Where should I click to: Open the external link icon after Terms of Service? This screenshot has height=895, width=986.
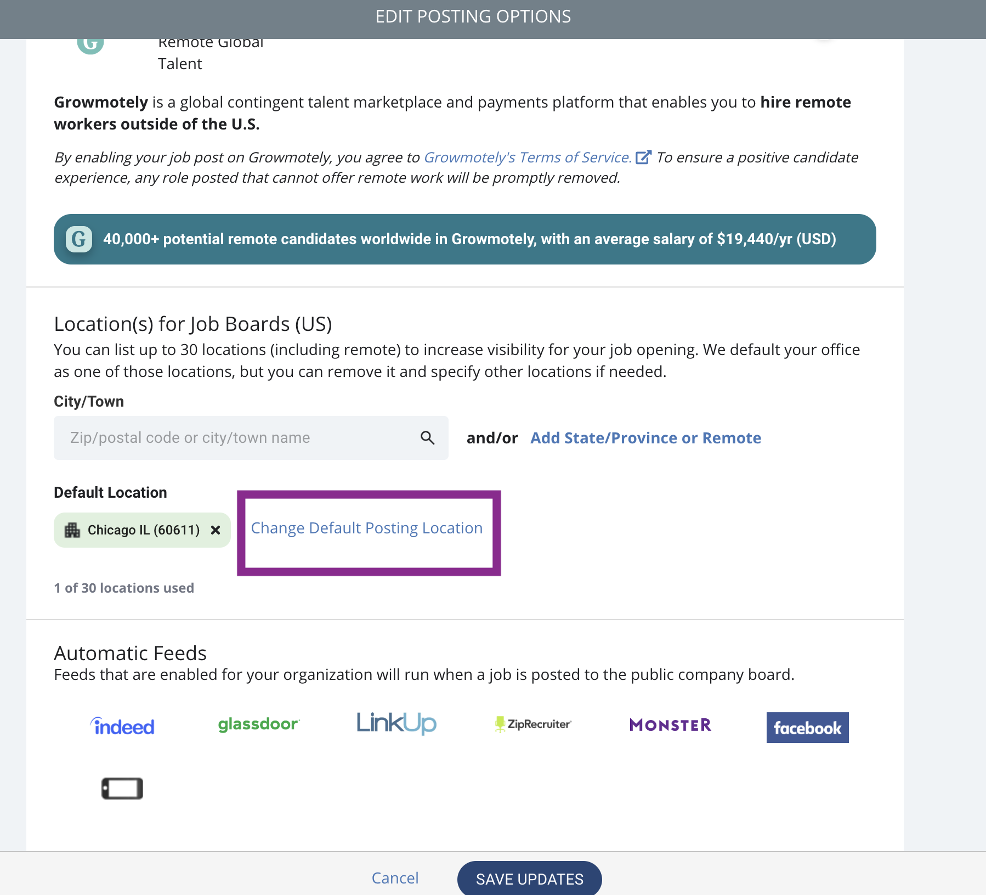point(643,157)
